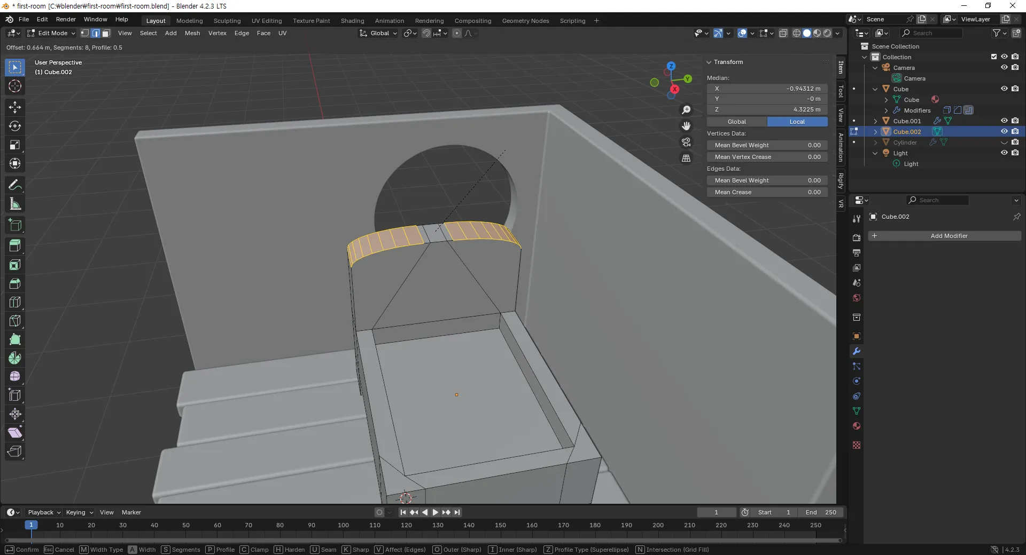The height and width of the screenshot is (555, 1026).
Task: Enable edge select mode
Action: click(x=96, y=33)
